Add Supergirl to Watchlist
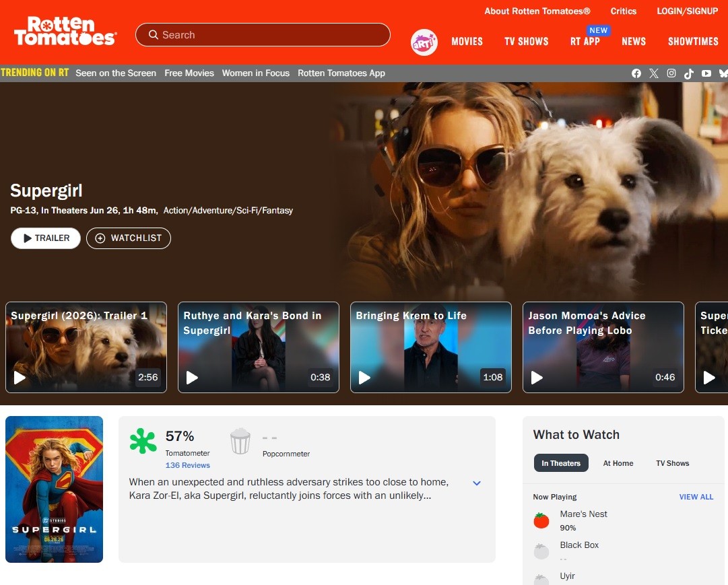Image resolution: width=728 pixels, height=585 pixels. (129, 238)
